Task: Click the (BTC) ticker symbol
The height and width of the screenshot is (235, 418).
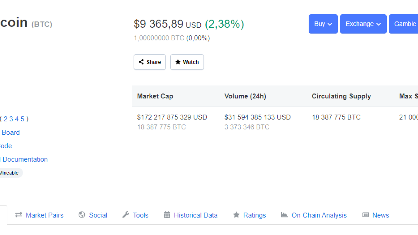Action: [42, 24]
